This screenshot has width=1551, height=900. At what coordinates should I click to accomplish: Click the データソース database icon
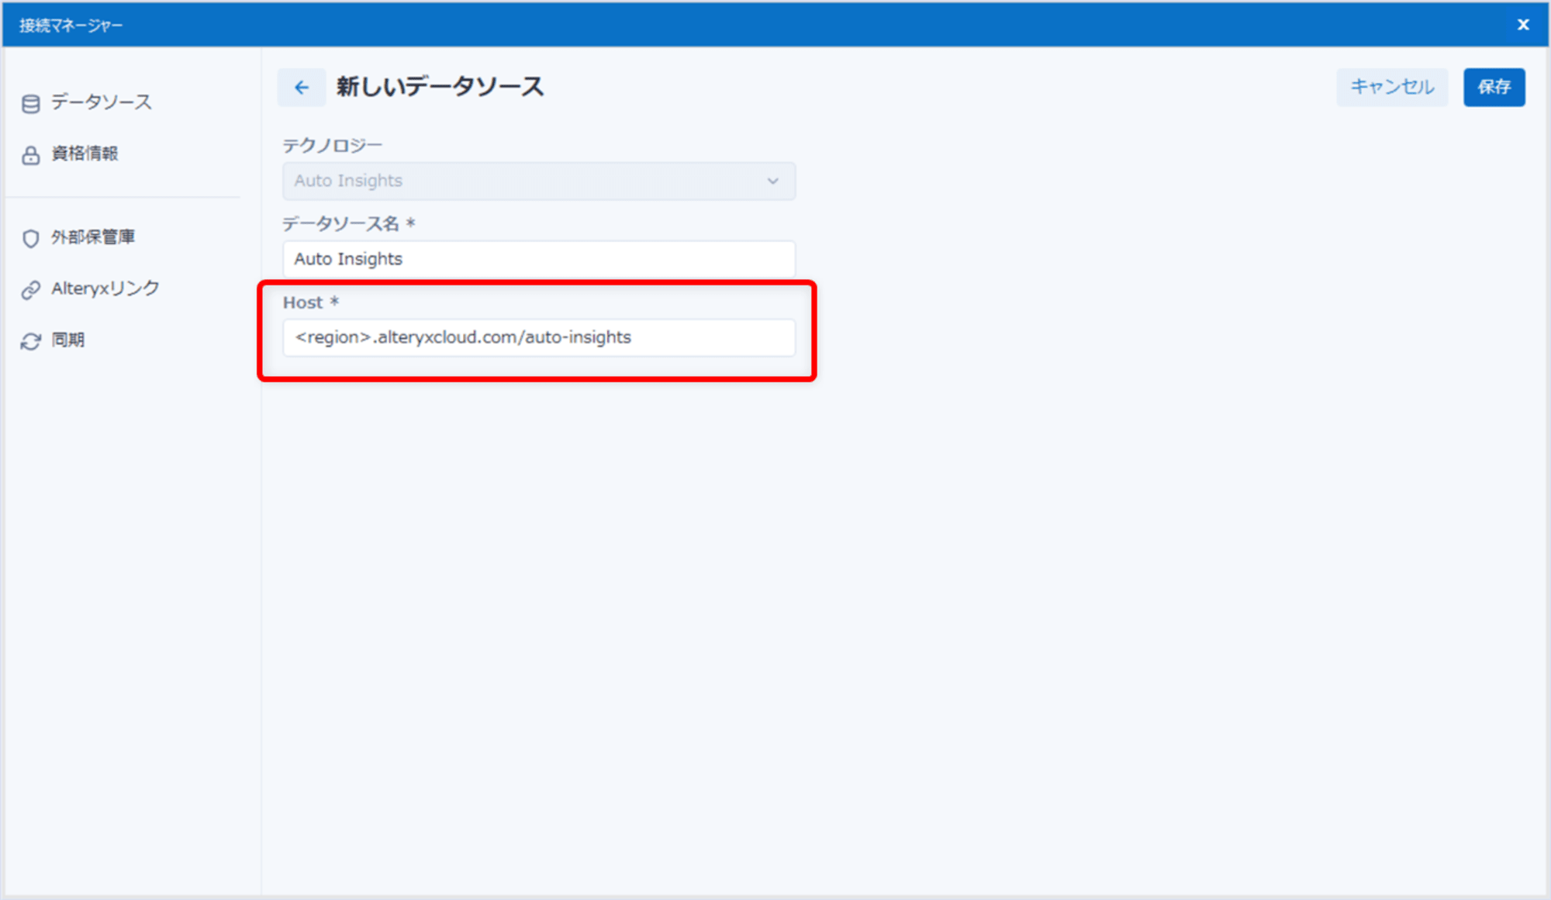tap(31, 104)
